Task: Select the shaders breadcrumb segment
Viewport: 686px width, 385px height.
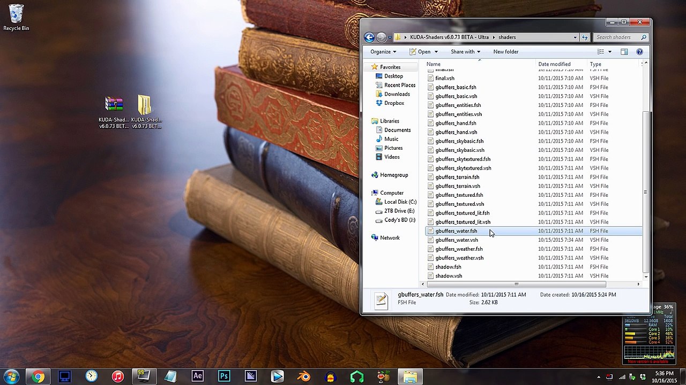Action: coord(507,37)
